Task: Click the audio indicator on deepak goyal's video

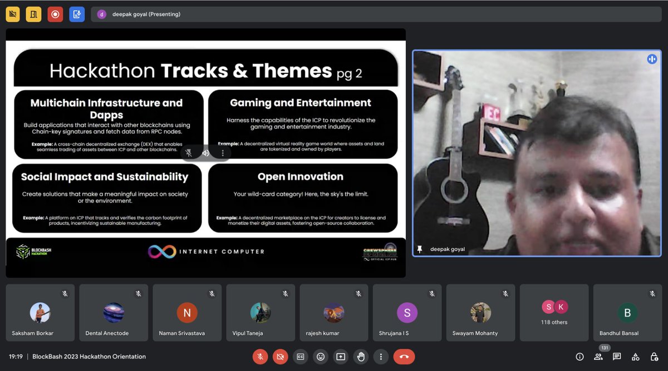Action: 652,58
